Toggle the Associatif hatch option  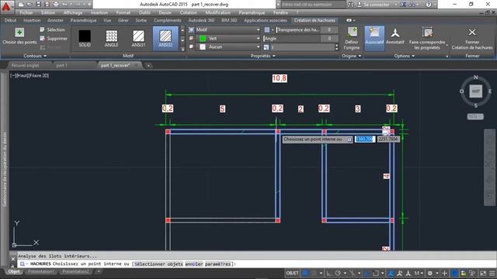point(374,38)
